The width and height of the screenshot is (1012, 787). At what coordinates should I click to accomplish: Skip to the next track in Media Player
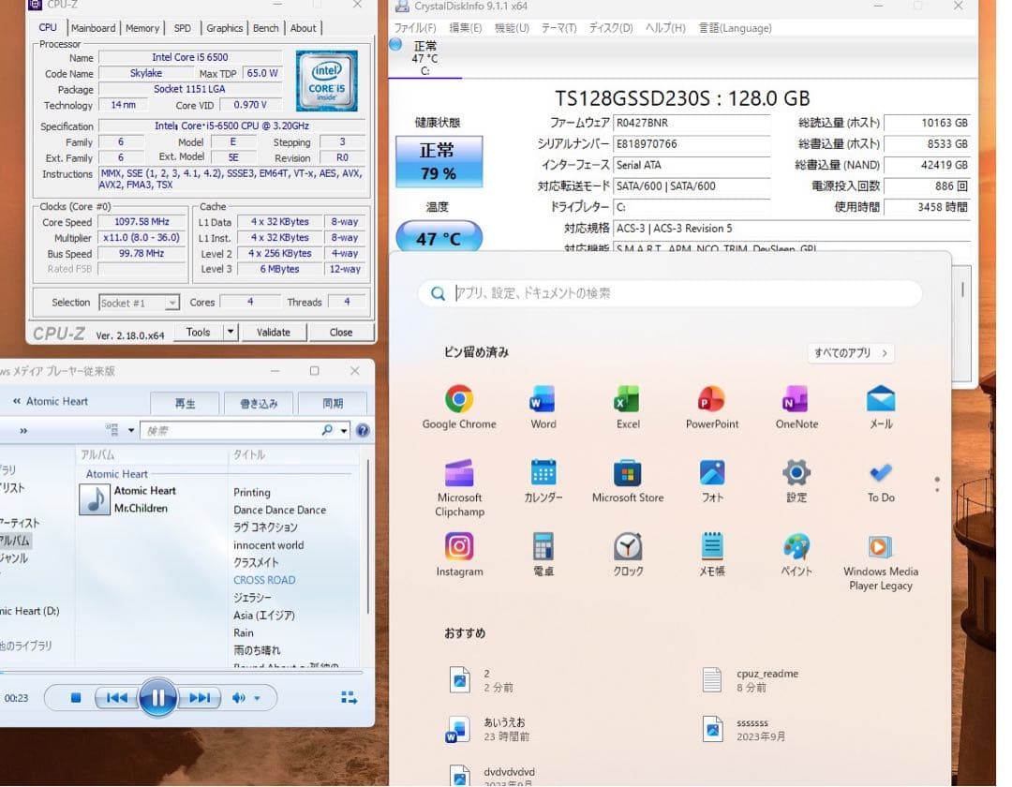pyautogui.click(x=199, y=697)
